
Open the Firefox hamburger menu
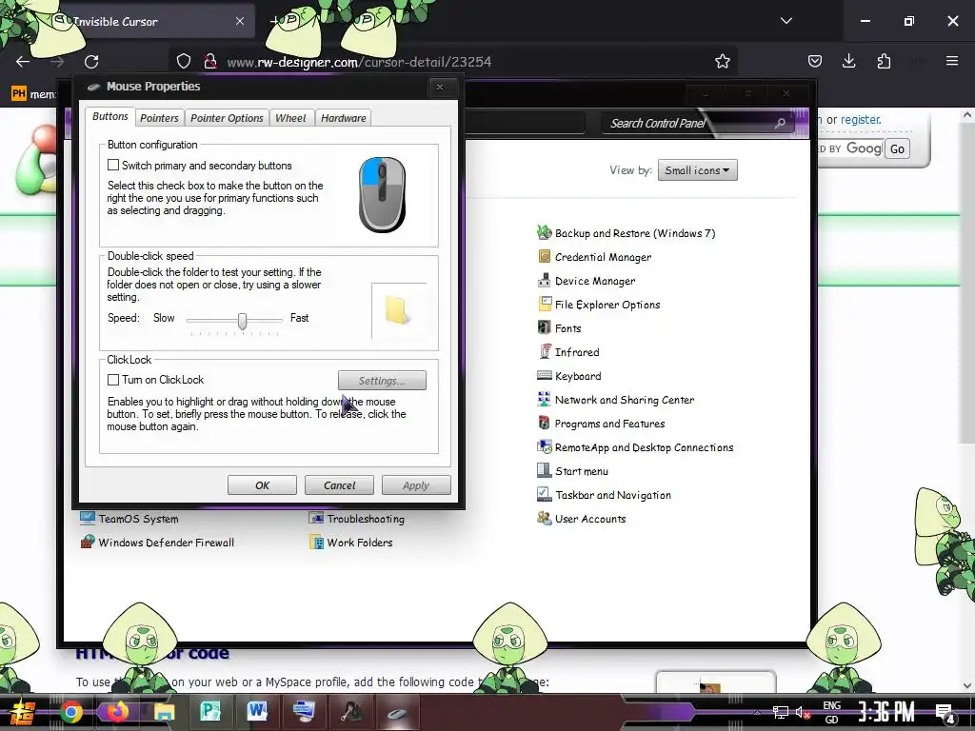coord(952,61)
